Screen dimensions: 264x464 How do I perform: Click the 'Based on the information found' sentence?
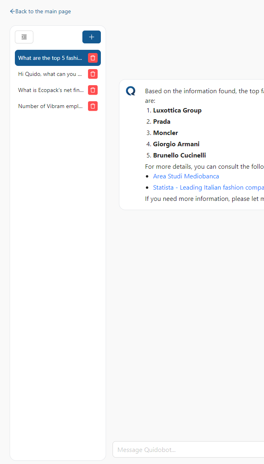[x=205, y=96]
